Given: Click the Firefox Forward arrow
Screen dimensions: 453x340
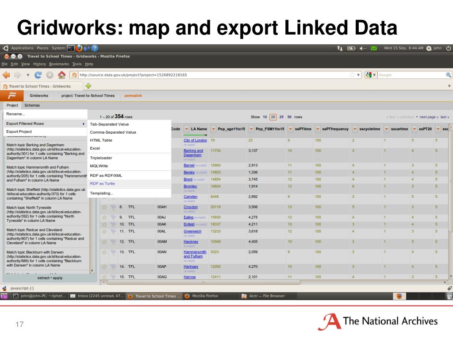Looking at the screenshot, I should [18, 75].
